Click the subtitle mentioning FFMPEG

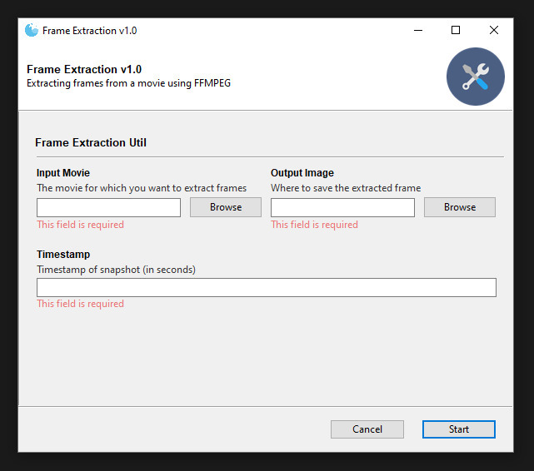[x=128, y=83]
